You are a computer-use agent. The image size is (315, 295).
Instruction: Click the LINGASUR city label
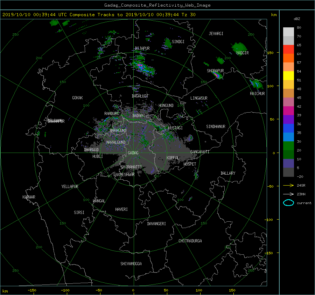coord(199,98)
